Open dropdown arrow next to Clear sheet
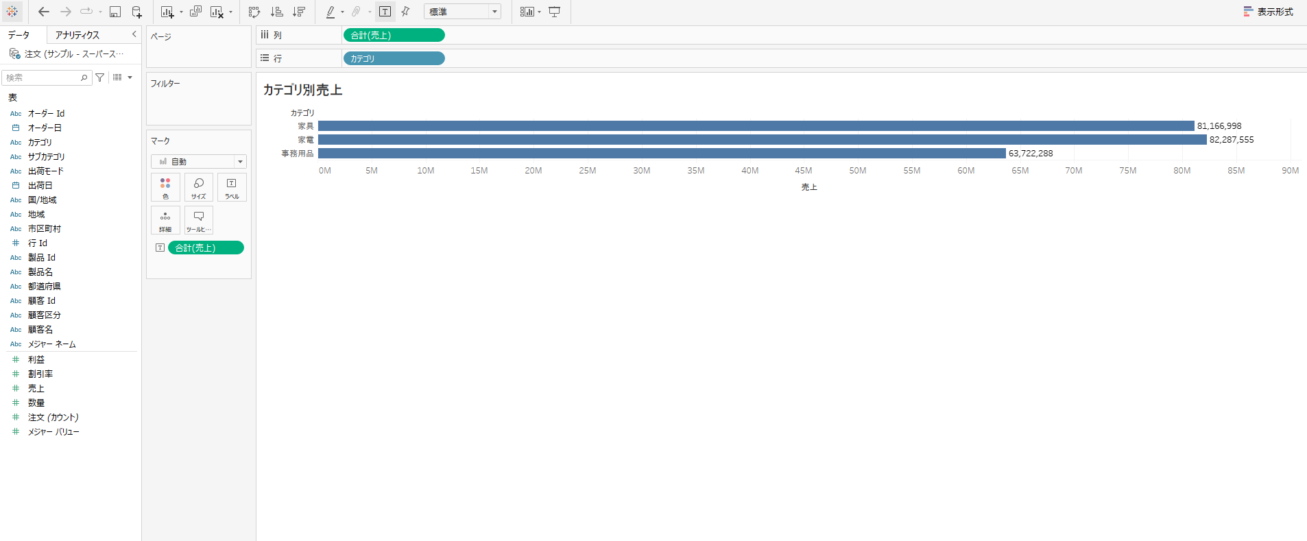This screenshot has height=541, width=1307. [x=230, y=12]
